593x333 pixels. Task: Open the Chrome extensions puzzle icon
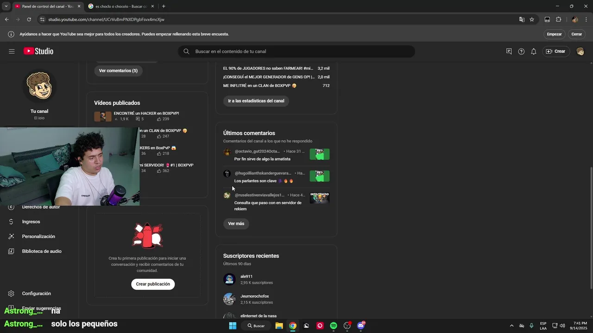(x=558, y=19)
